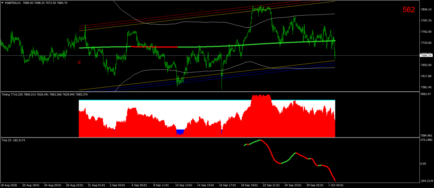Click Timing scale value 7852.47
The image size is (434, 188).
tap(426, 94)
